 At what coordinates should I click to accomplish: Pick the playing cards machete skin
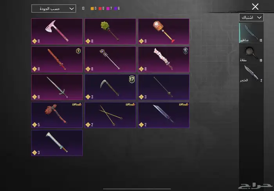tap(164, 59)
